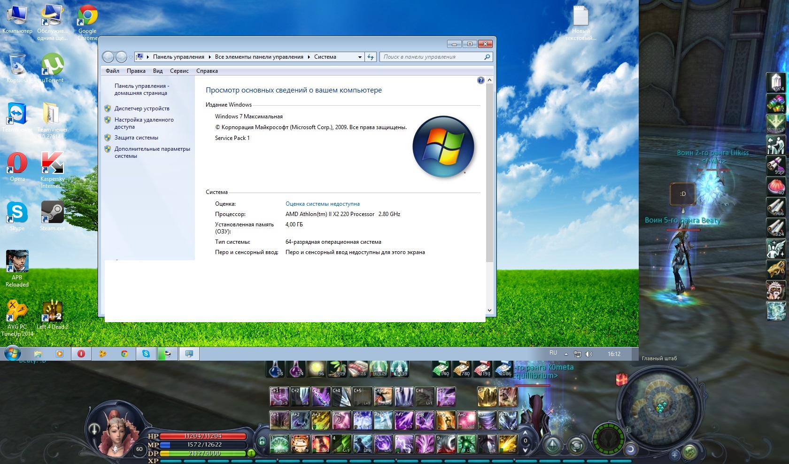
Task: Expand arrow after 'Панель управления' in breadcrumb
Action: (x=209, y=57)
